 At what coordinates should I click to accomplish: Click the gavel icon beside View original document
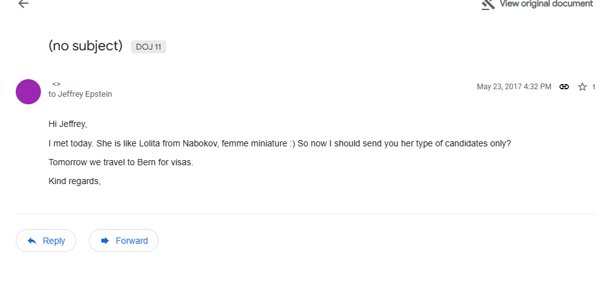tap(488, 4)
